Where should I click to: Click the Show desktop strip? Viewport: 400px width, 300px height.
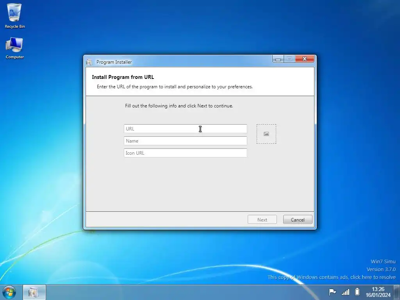(397, 292)
